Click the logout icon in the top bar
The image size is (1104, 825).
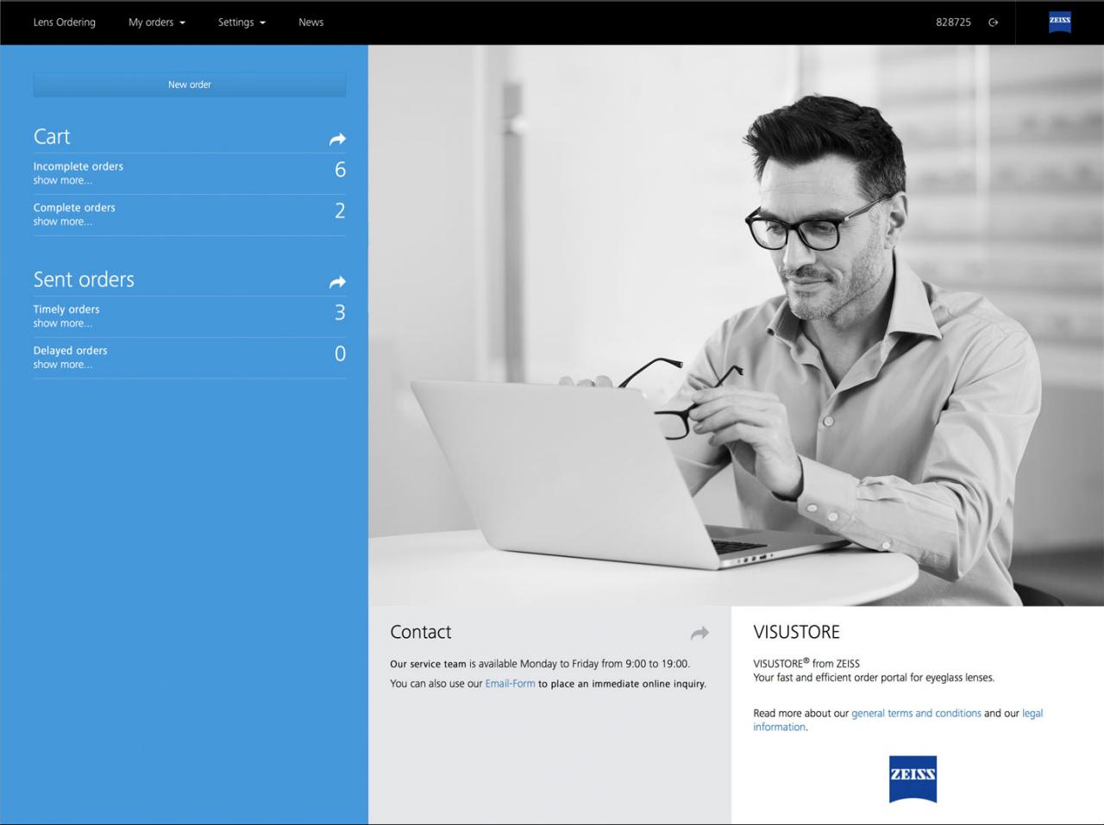point(993,22)
